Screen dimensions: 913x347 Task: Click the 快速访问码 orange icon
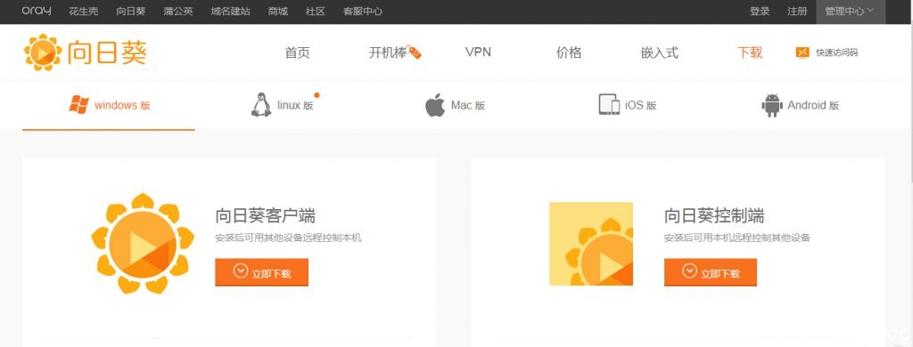802,52
